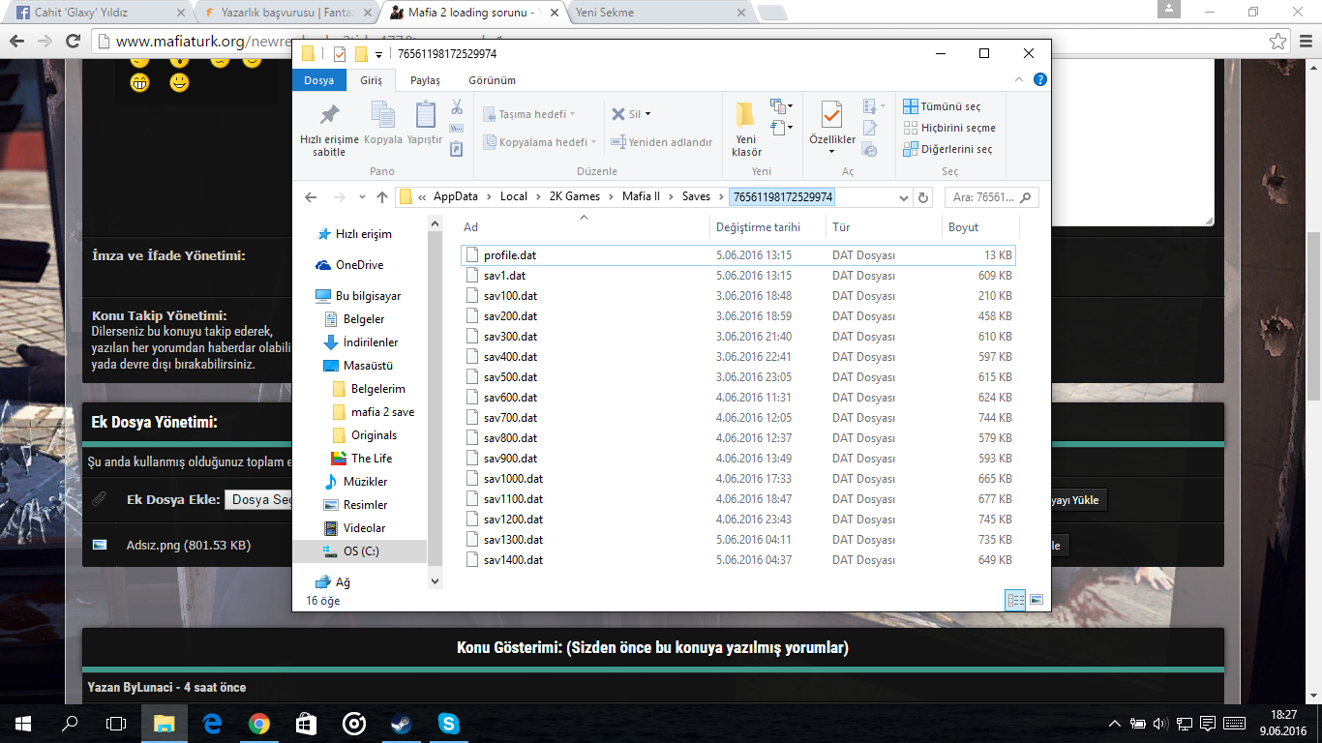Click the Saves breadcrumb in address bar
This screenshot has width=1322, height=743.
[x=696, y=196]
